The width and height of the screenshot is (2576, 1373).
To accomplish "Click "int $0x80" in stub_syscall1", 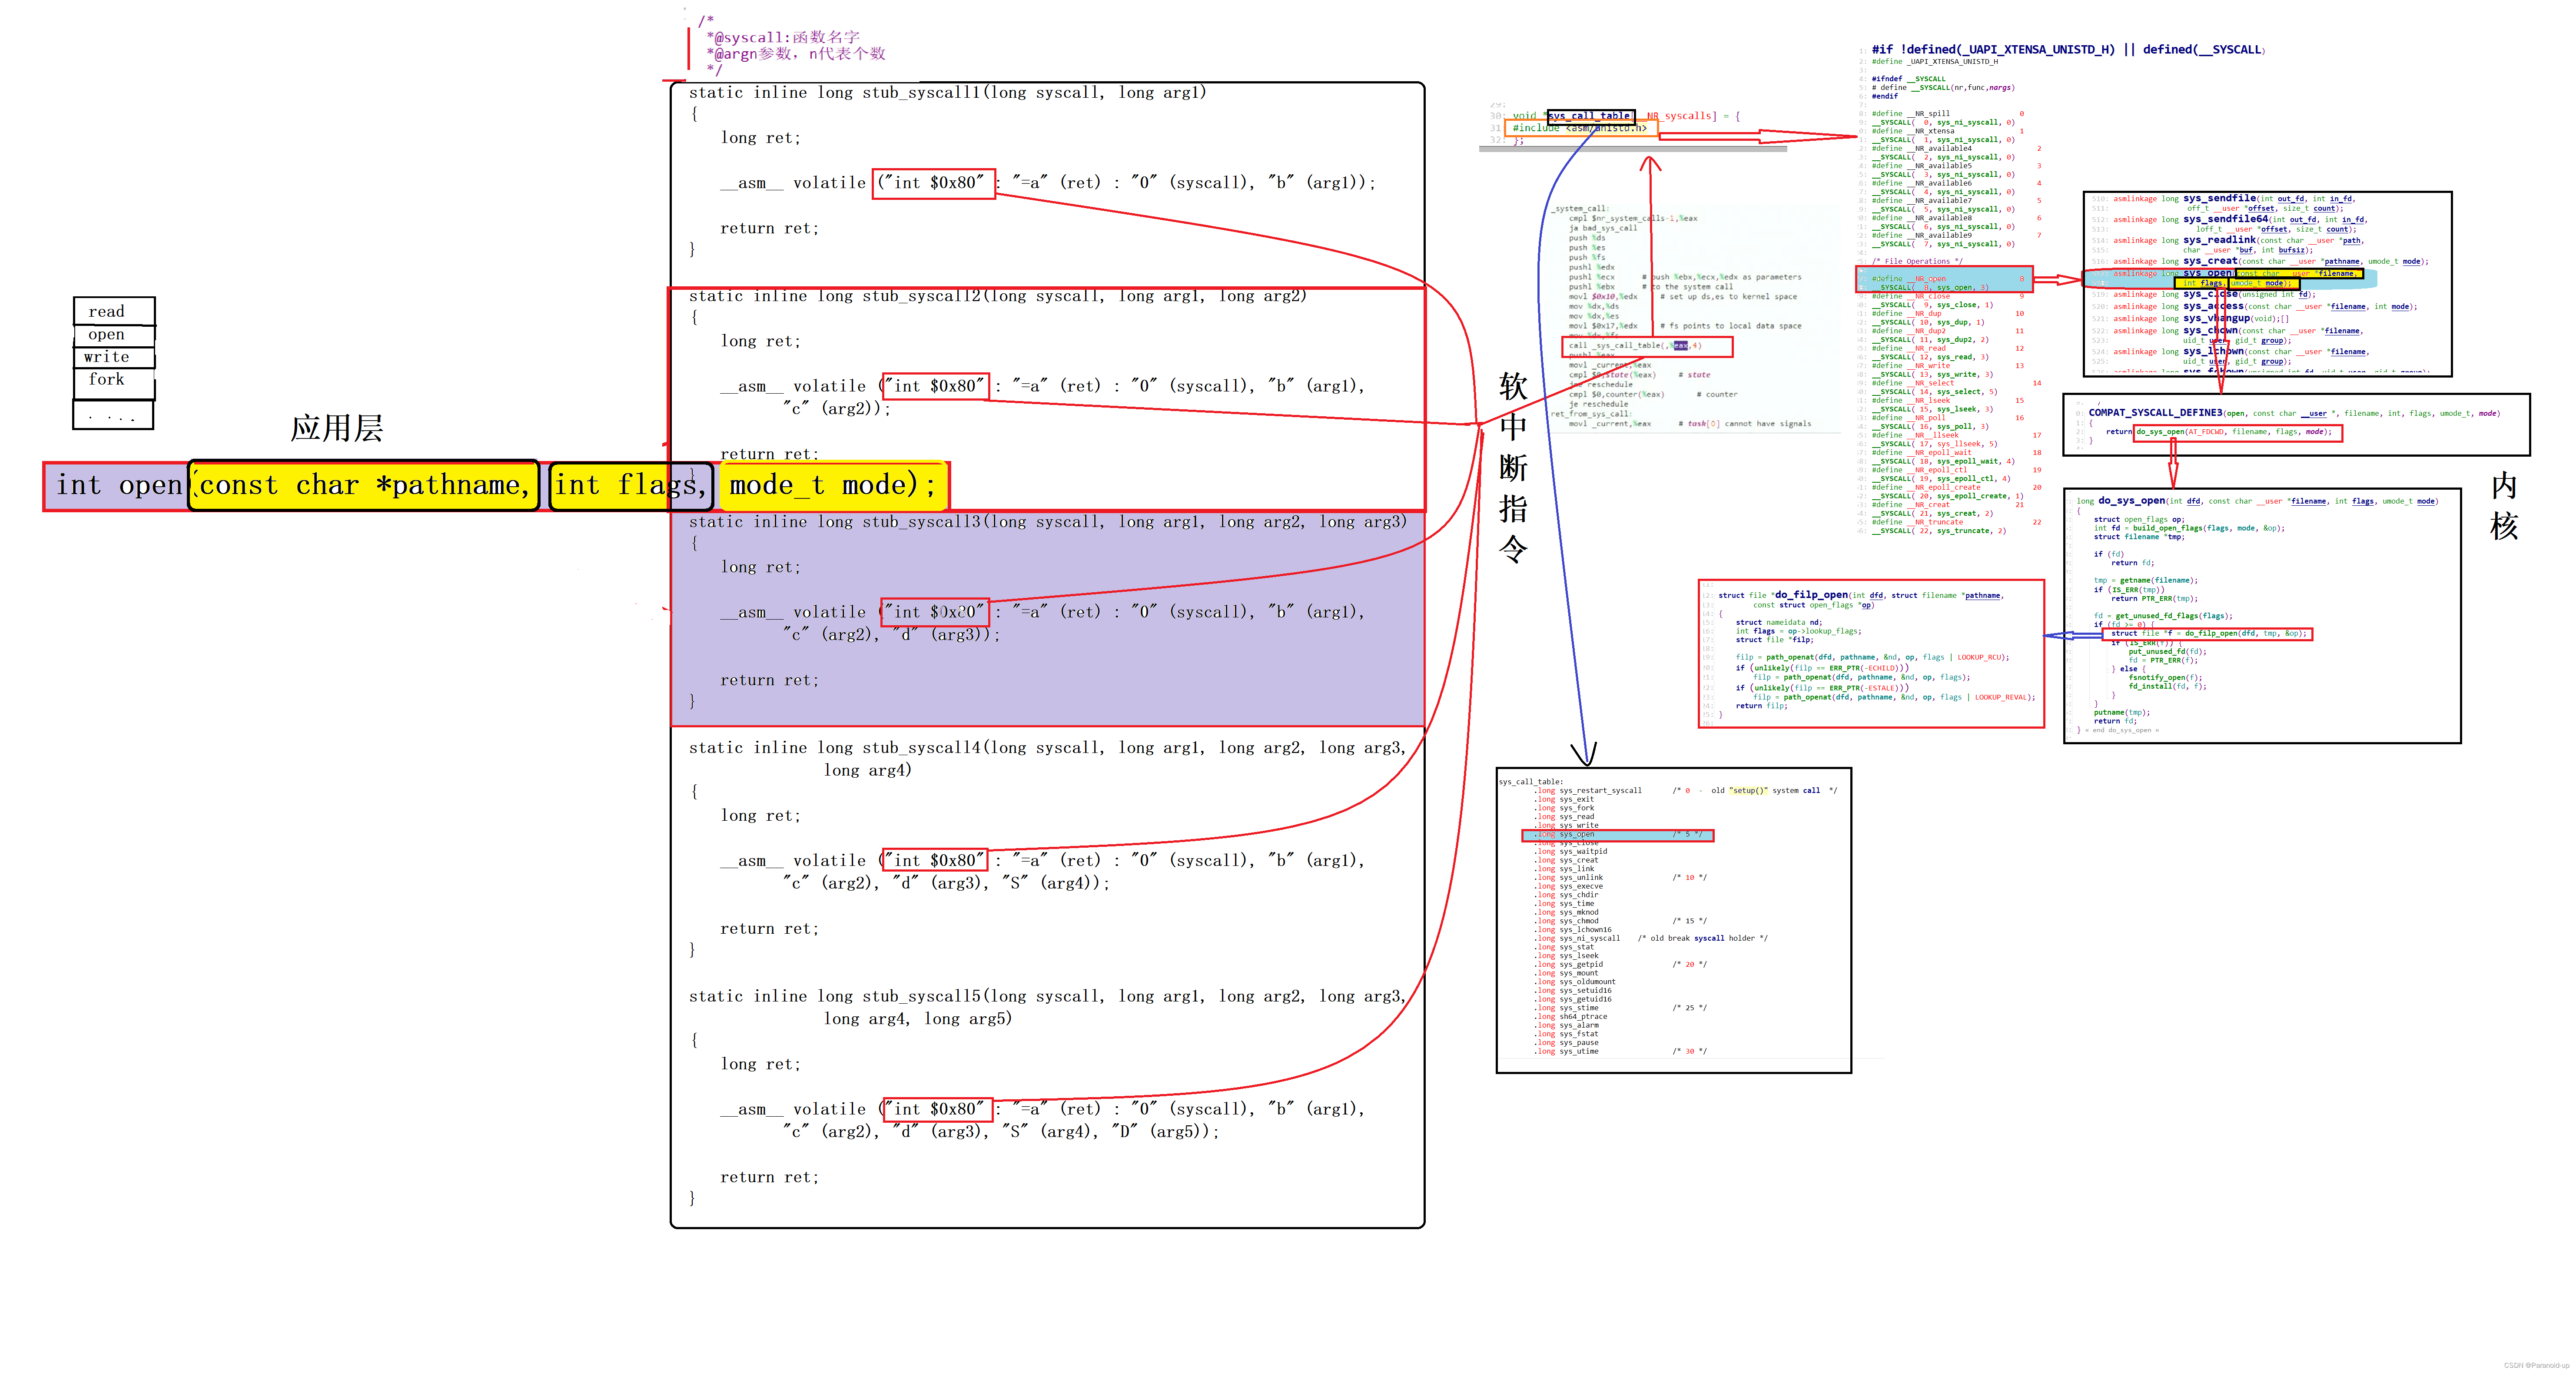I will click(x=934, y=183).
